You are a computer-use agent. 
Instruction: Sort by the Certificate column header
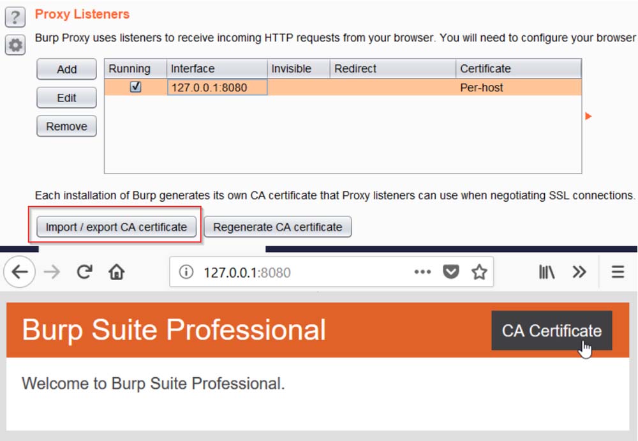(x=518, y=68)
